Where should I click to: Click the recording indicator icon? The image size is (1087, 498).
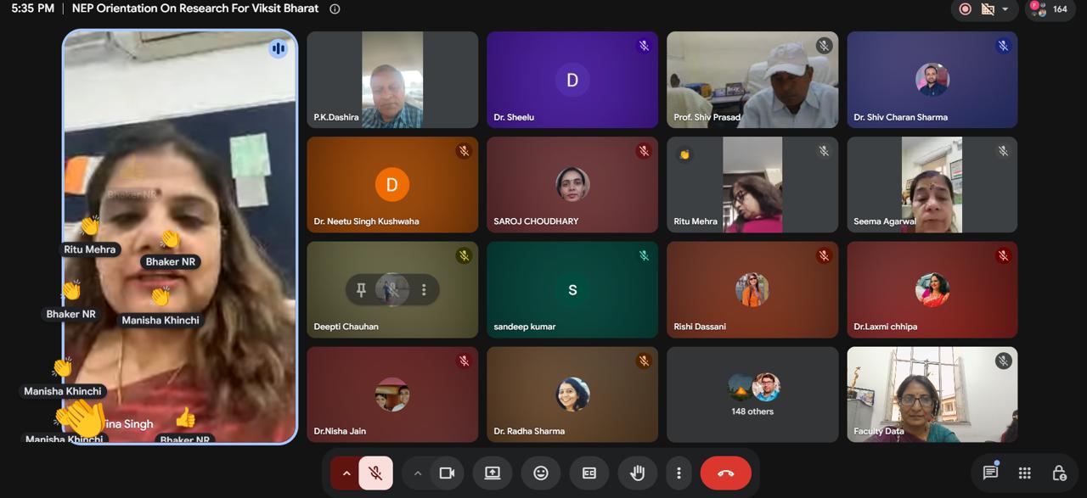pos(966,9)
